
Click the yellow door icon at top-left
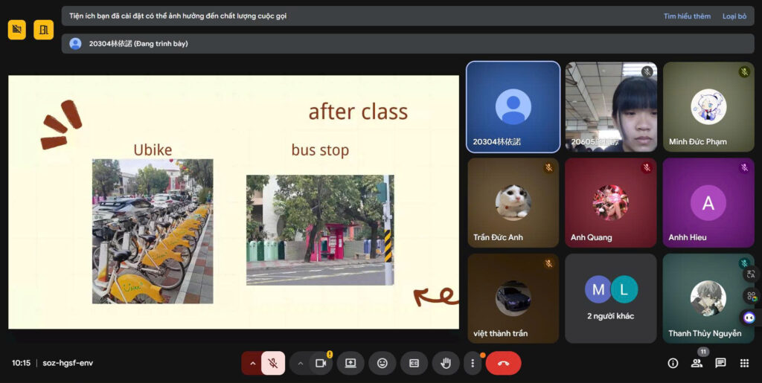click(43, 30)
